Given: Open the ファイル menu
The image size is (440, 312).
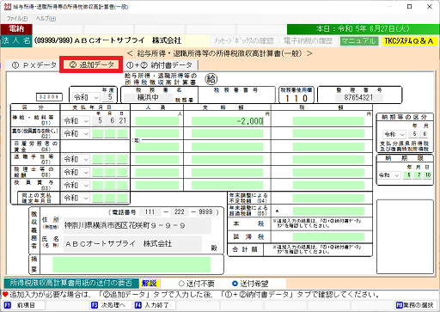Looking at the screenshot, I should [x=17, y=19].
